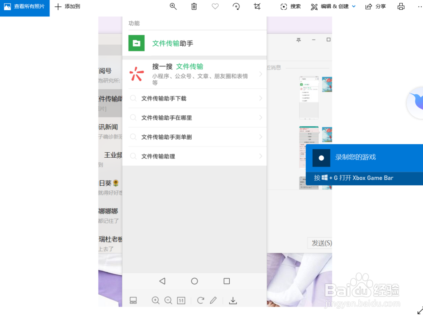Screen dimensions: 423x318
Task: Open 日葵 chat in WeChat list
Action: tap(110, 187)
